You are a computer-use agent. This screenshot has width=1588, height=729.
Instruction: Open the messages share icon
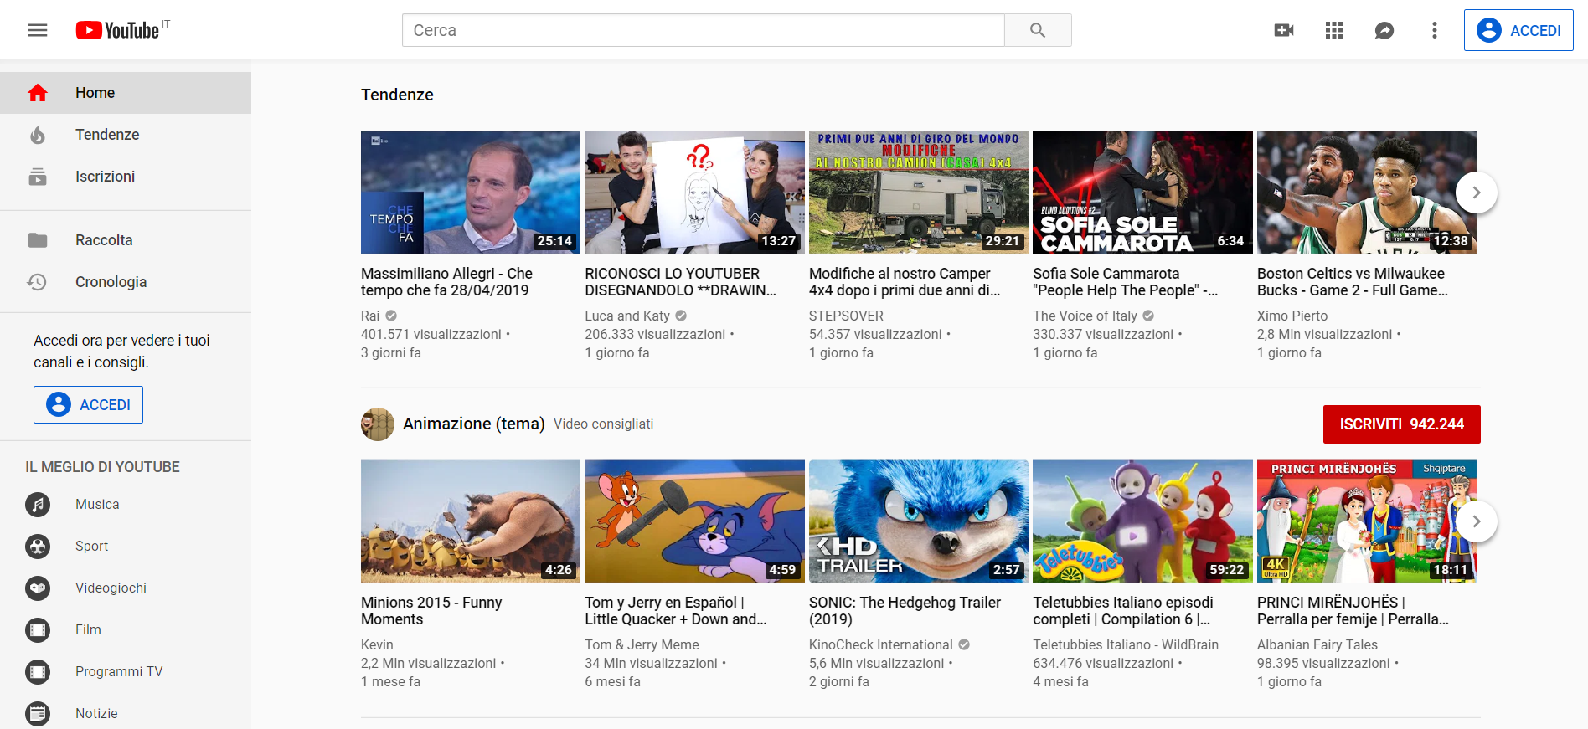click(1384, 30)
